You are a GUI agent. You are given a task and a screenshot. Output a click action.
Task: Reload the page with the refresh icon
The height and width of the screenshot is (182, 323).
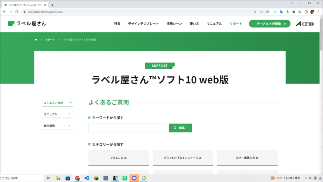click(x=17, y=12)
